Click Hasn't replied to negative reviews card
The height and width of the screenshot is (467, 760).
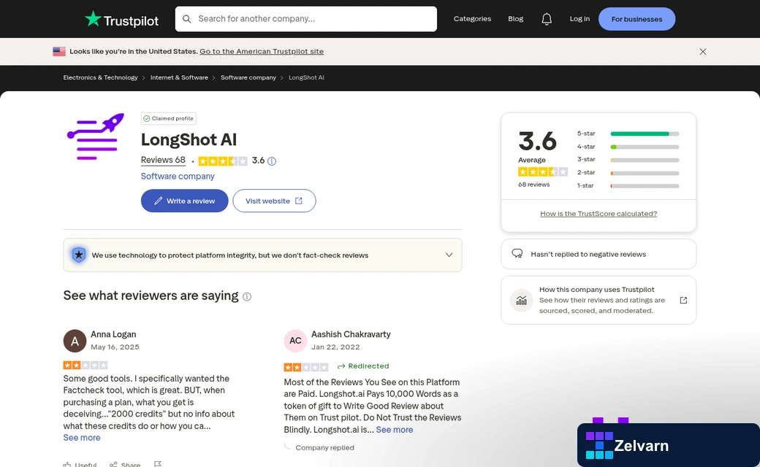(598, 254)
